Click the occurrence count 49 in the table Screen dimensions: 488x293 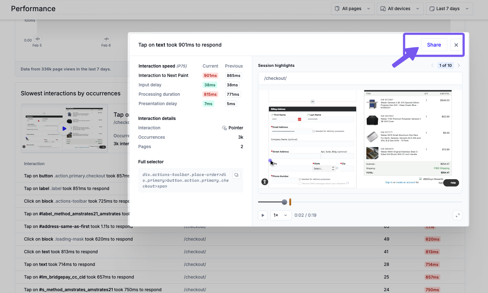point(387,239)
